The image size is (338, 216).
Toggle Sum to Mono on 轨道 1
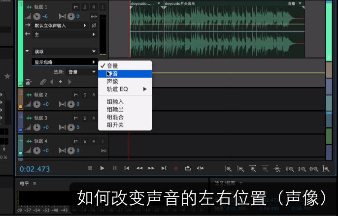click(x=94, y=16)
